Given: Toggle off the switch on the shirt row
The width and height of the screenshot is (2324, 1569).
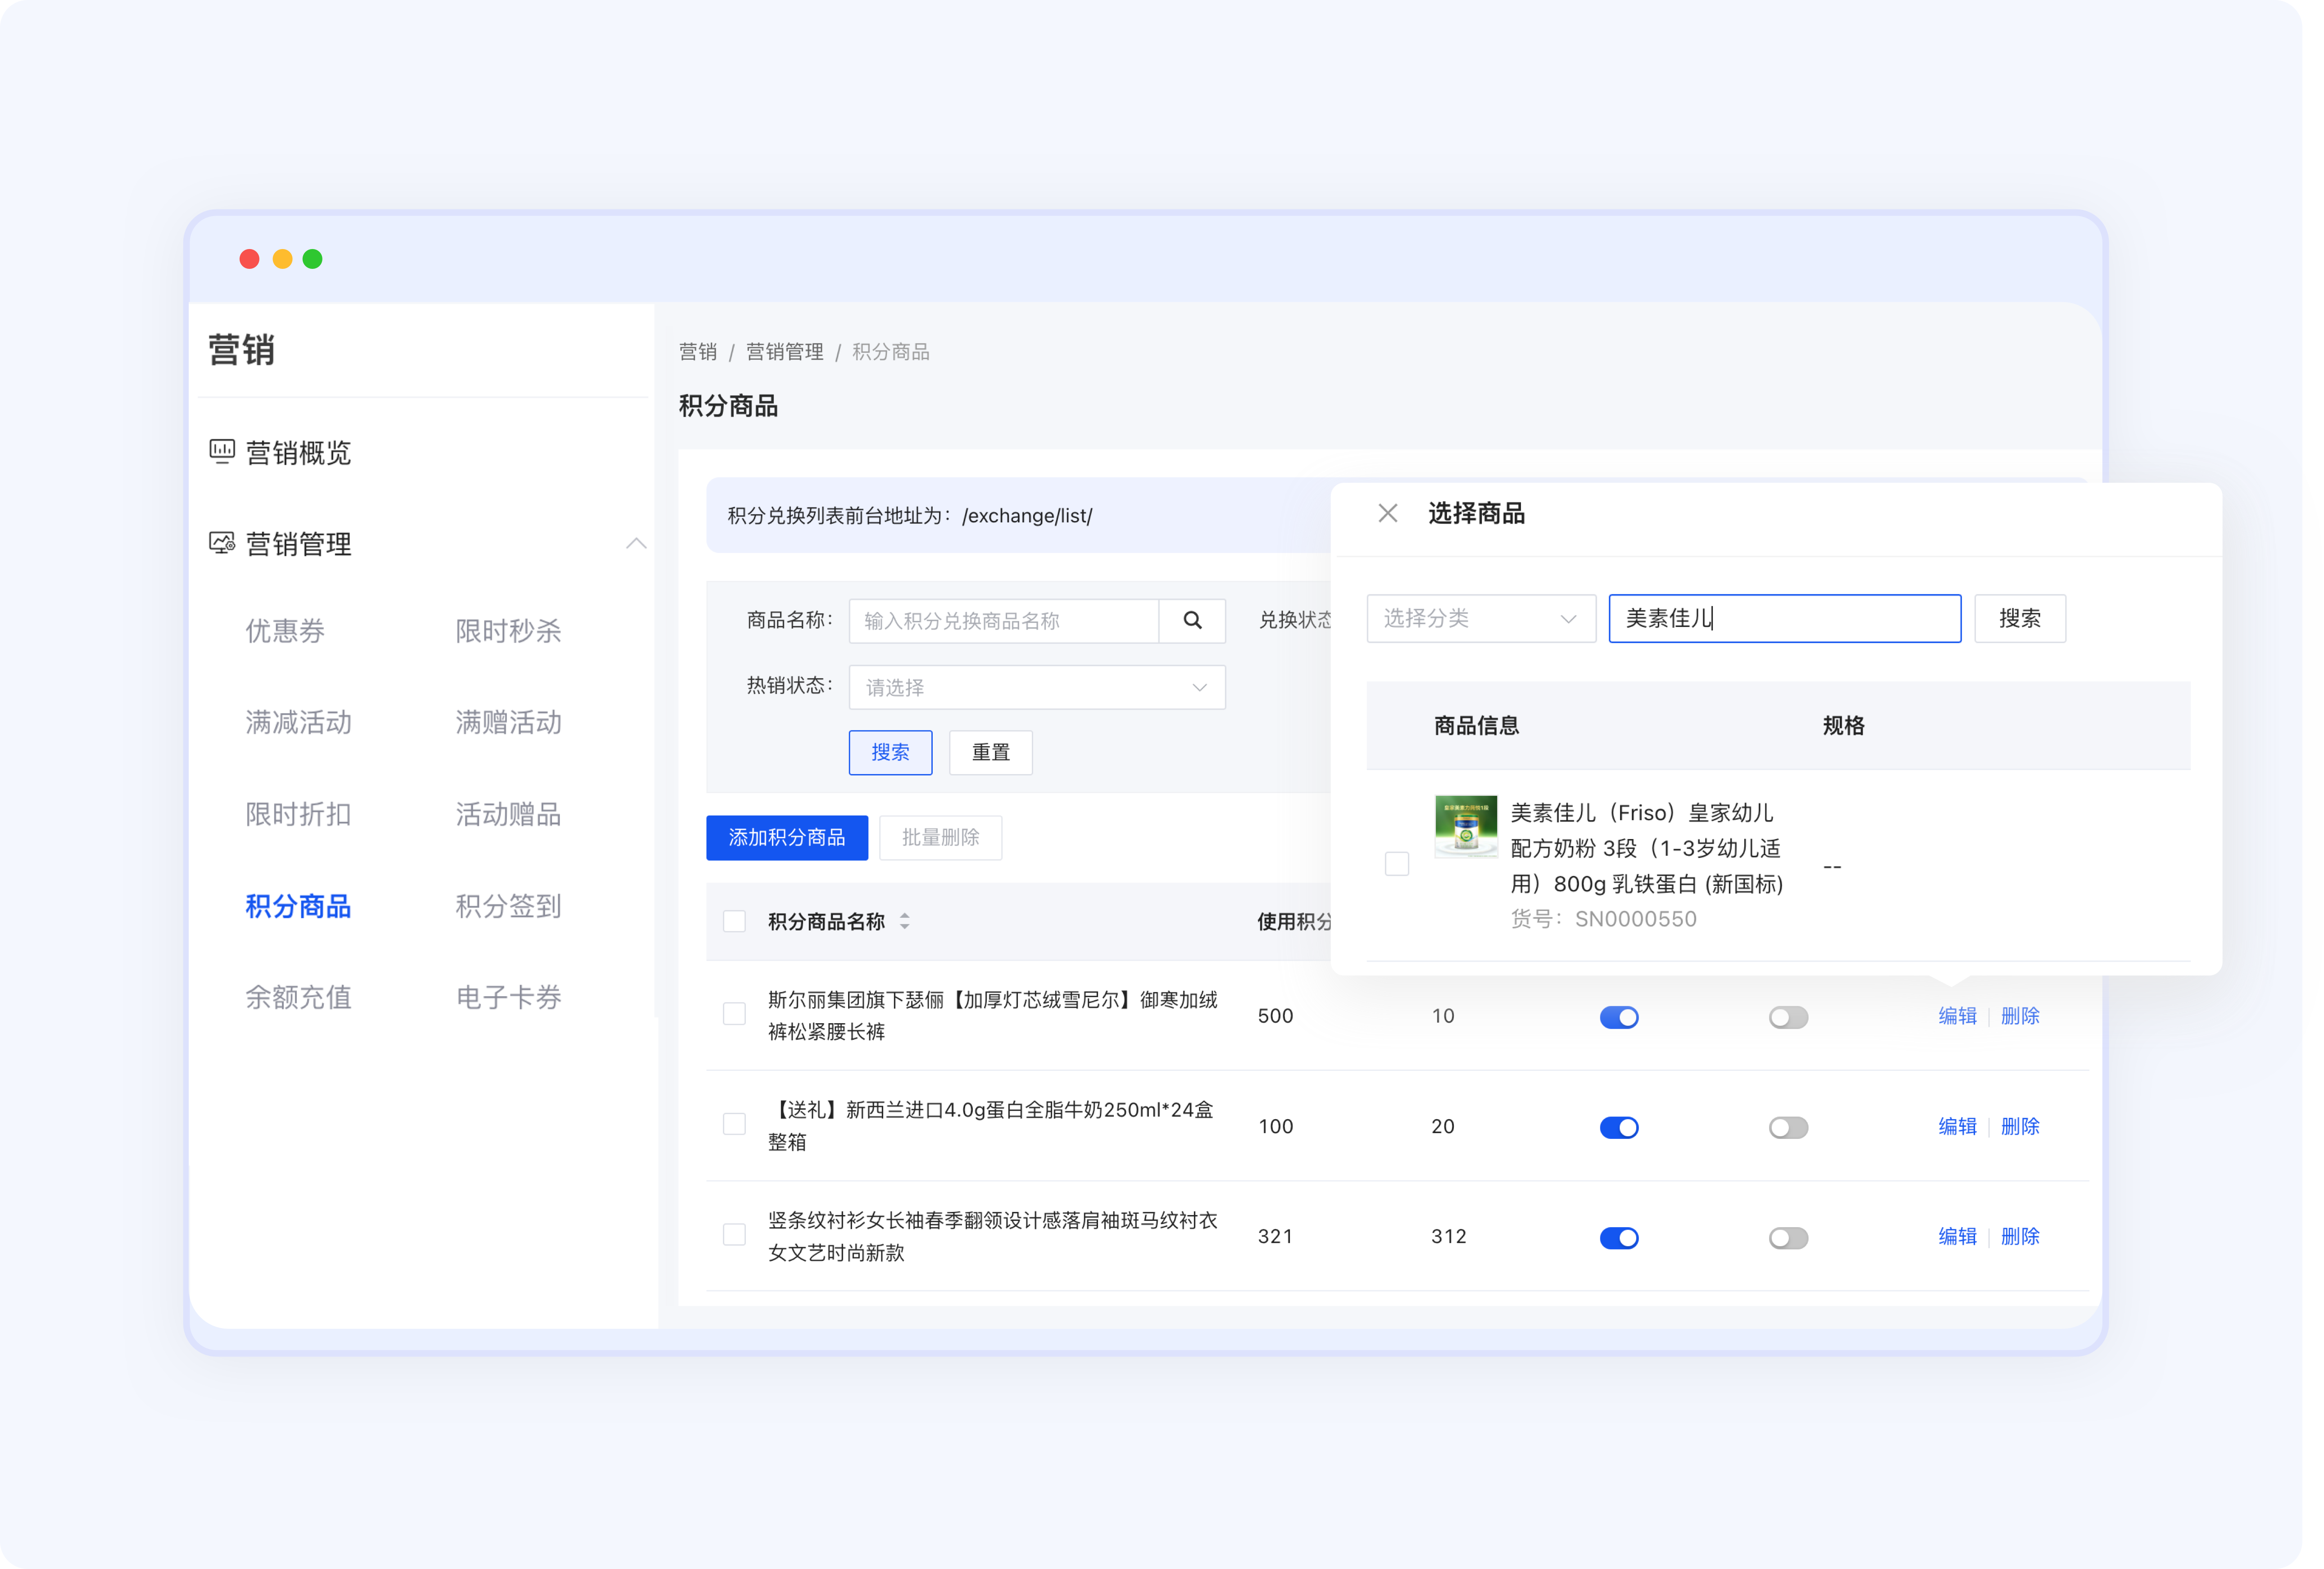Looking at the screenshot, I should [1619, 1238].
